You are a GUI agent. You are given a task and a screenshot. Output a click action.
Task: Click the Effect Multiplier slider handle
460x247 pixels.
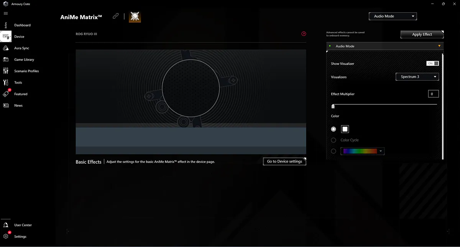[333, 106]
